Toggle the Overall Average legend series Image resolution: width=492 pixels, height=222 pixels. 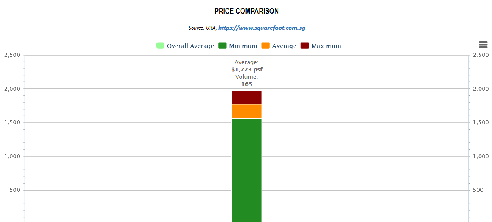tap(185, 46)
